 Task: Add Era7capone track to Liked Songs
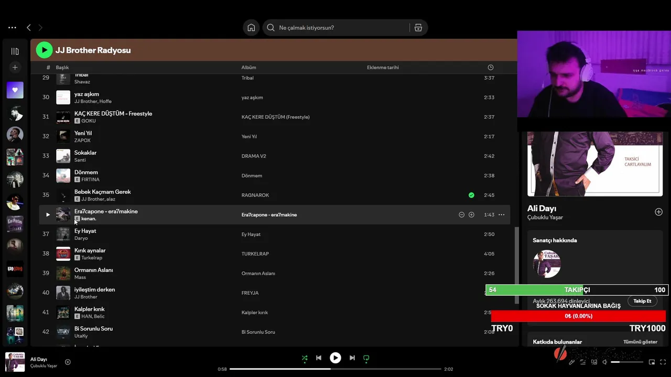point(471,215)
